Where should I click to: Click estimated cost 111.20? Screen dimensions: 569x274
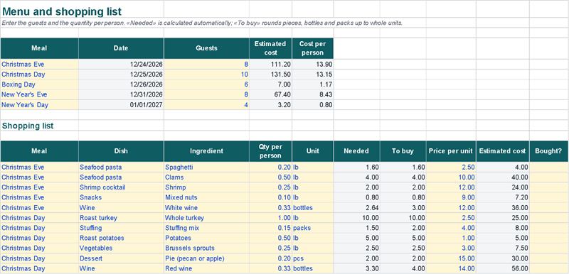(x=270, y=64)
